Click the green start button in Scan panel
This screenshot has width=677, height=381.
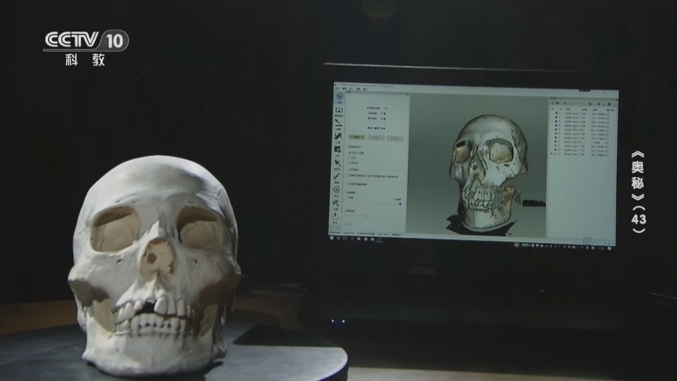click(x=356, y=137)
